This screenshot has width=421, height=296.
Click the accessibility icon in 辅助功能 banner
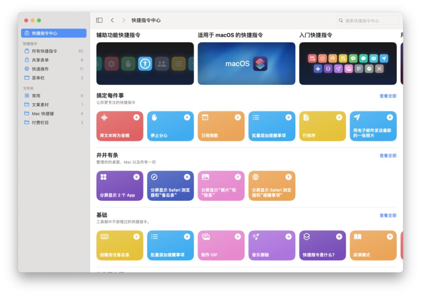click(x=145, y=63)
